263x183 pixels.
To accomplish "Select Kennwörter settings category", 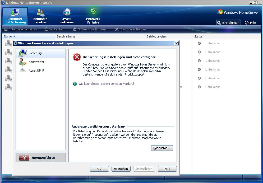I will coord(41,62).
